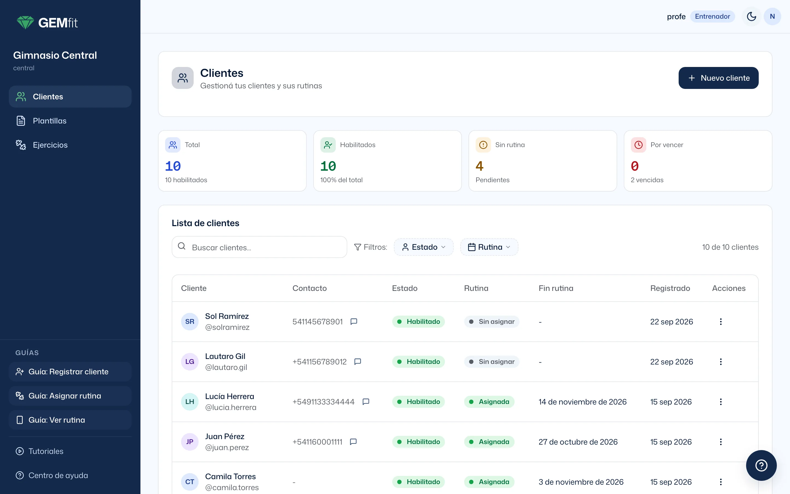
Task: Start Guía: Registrar cliente
Action: pyautogui.click(x=70, y=372)
